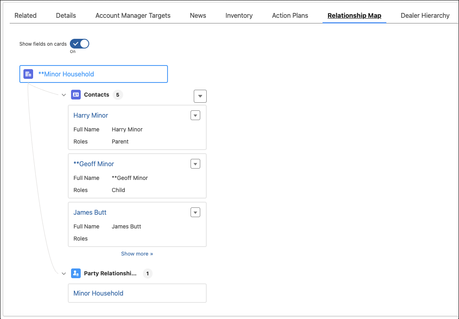Viewport: 459px width, 319px height.
Task: Switch to the Details tab
Action: 66,15
